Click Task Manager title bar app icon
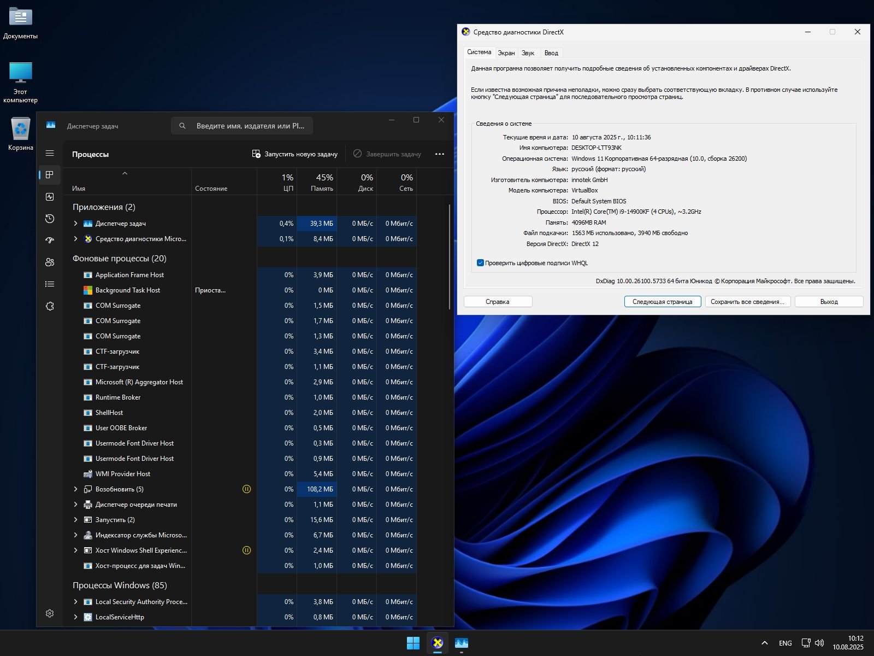The image size is (874, 656). (x=51, y=125)
